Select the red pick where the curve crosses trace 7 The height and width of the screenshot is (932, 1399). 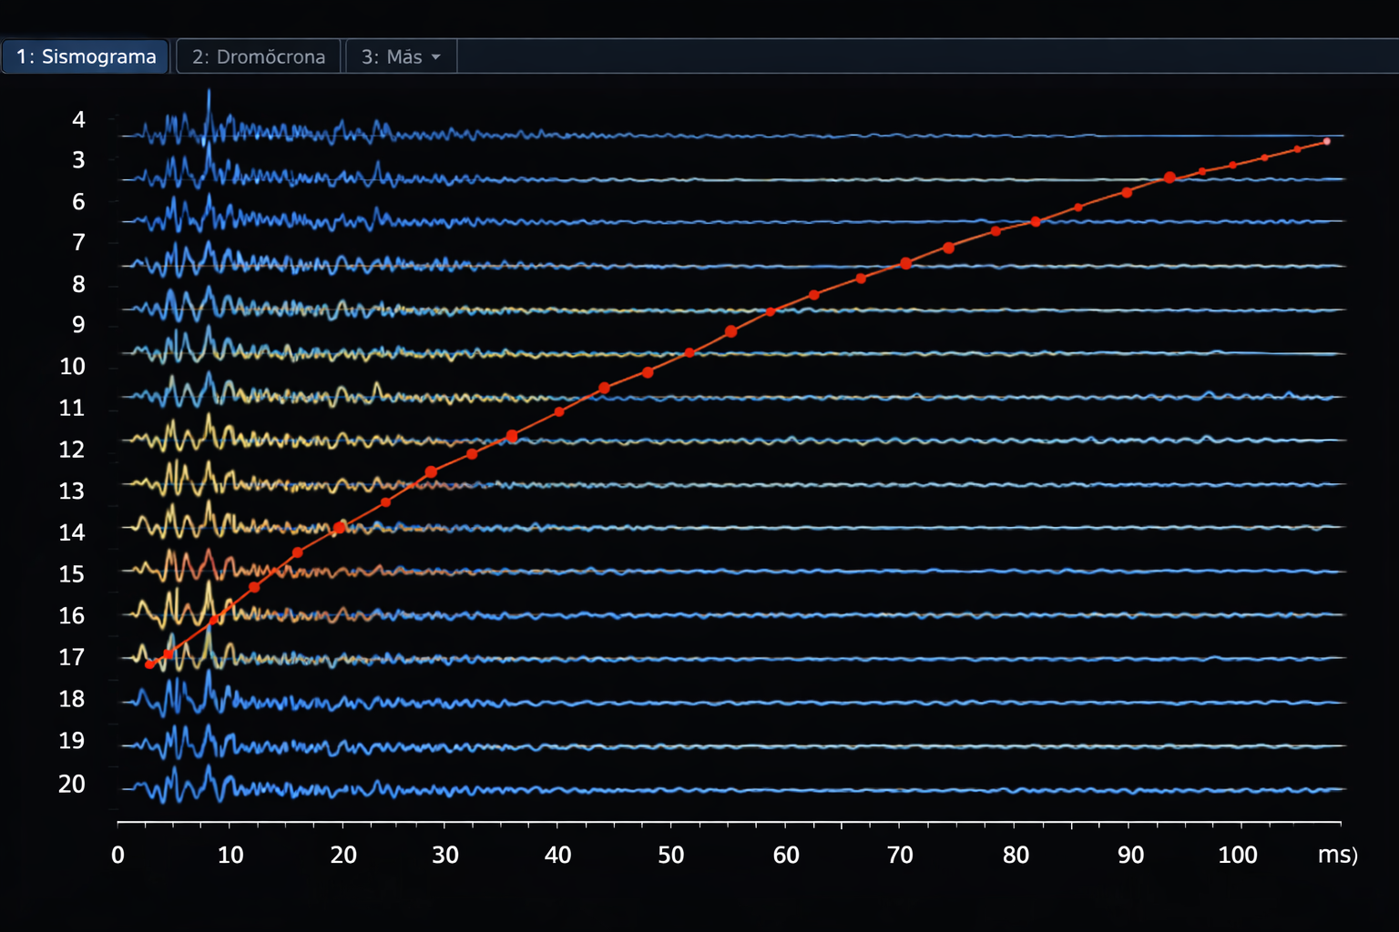click(x=905, y=263)
